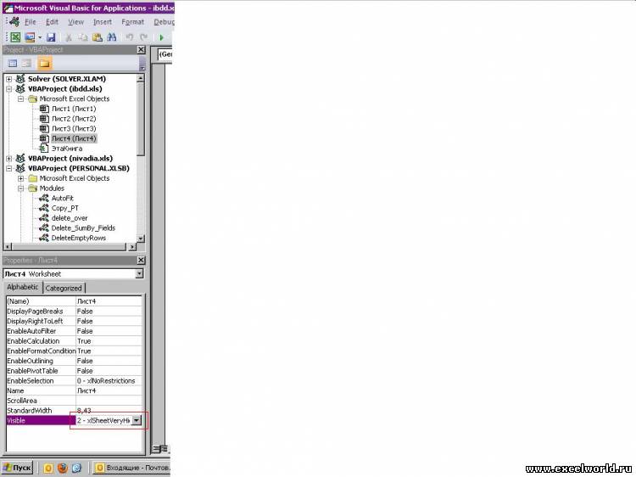Screen dimensions: 636x477
Task: Click Project tree horizontal scroll left arrow
Action: click(8, 247)
